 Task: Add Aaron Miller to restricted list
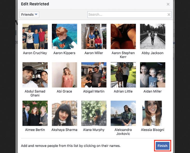pyautogui.click(x=94, y=37)
